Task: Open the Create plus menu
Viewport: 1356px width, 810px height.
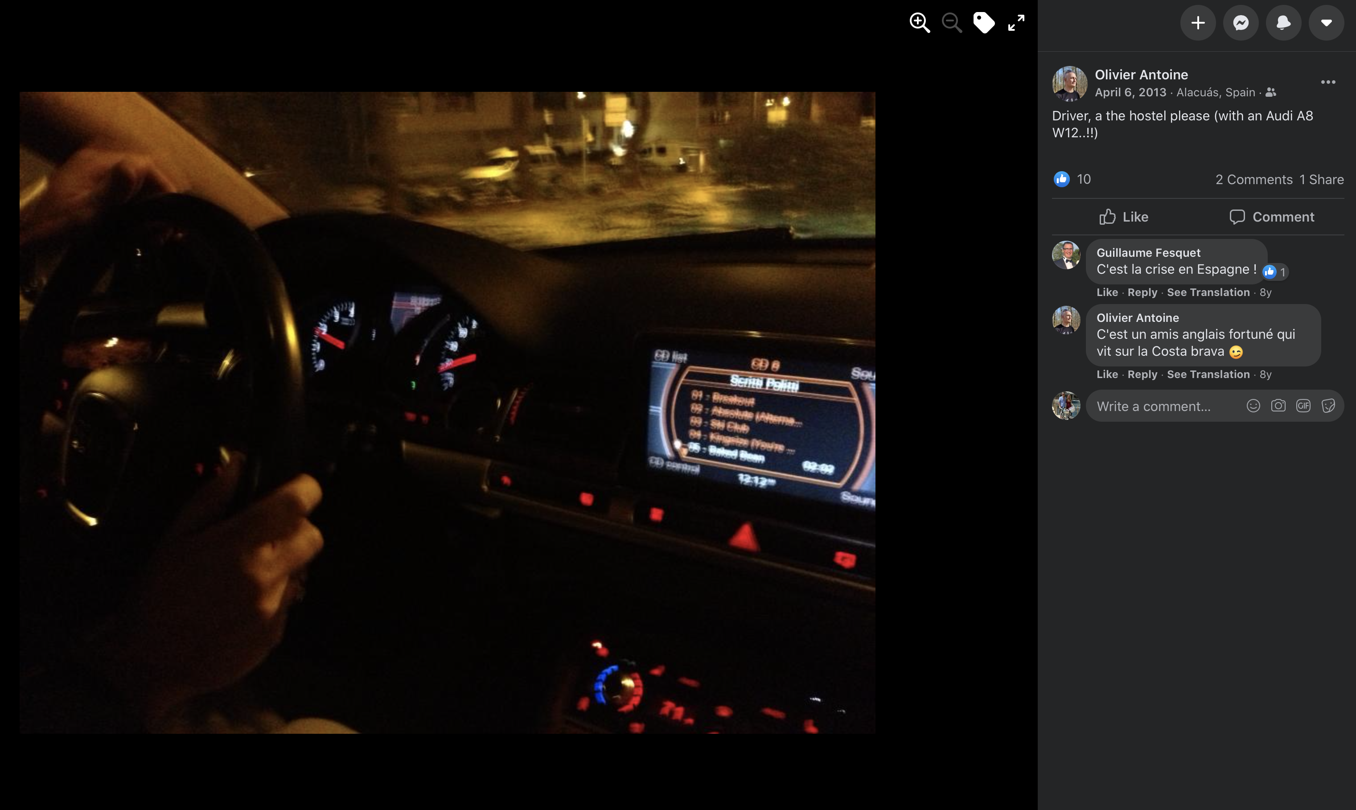Action: tap(1198, 23)
